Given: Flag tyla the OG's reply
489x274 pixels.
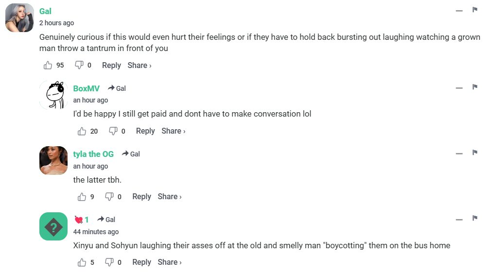Looking at the screenshot, I should (x=475, y=153).
